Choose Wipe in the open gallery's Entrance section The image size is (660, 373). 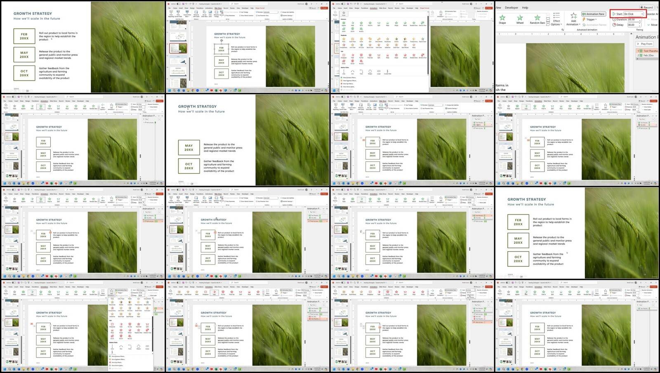[x=388, y=24]
